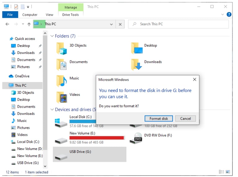The width and height of the screenshot is (238, 177).
Task: Switch to large icons view in status bar
Action: click(x=228, y=172)
